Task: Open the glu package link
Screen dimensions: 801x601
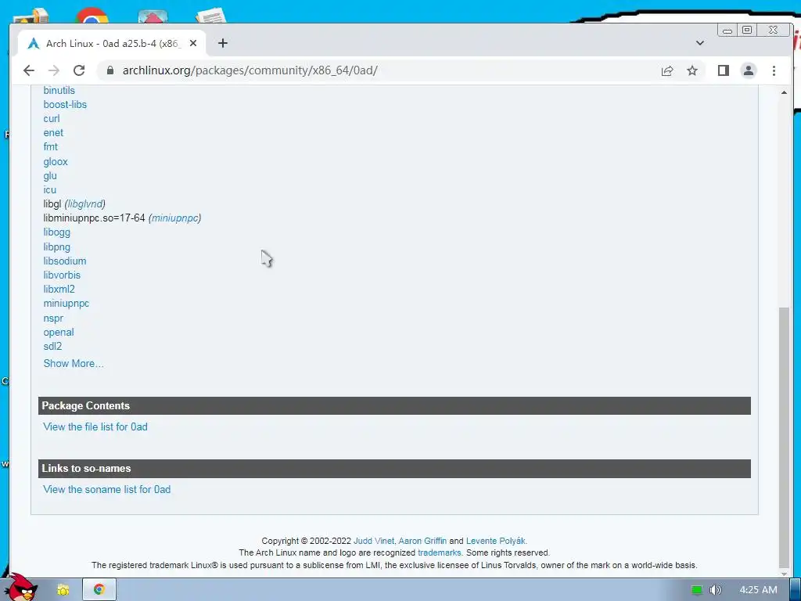Action: click(50, 176)
